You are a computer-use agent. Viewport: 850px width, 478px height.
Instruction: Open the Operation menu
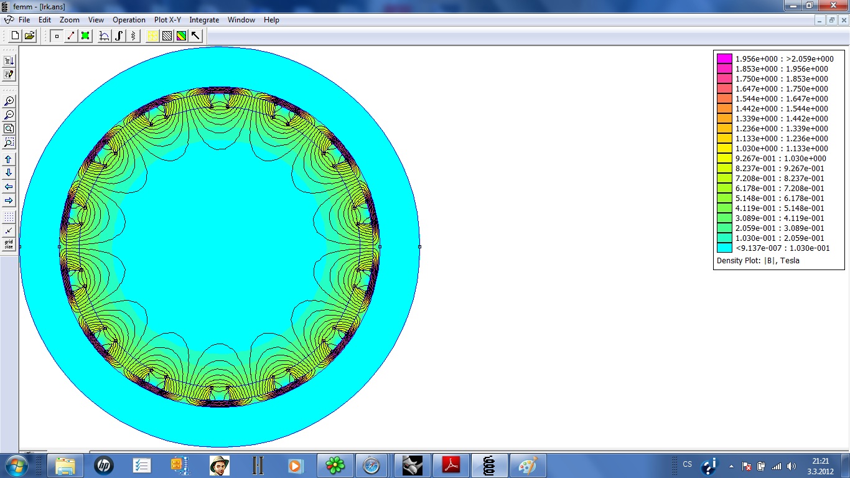[x=129, y=20]
